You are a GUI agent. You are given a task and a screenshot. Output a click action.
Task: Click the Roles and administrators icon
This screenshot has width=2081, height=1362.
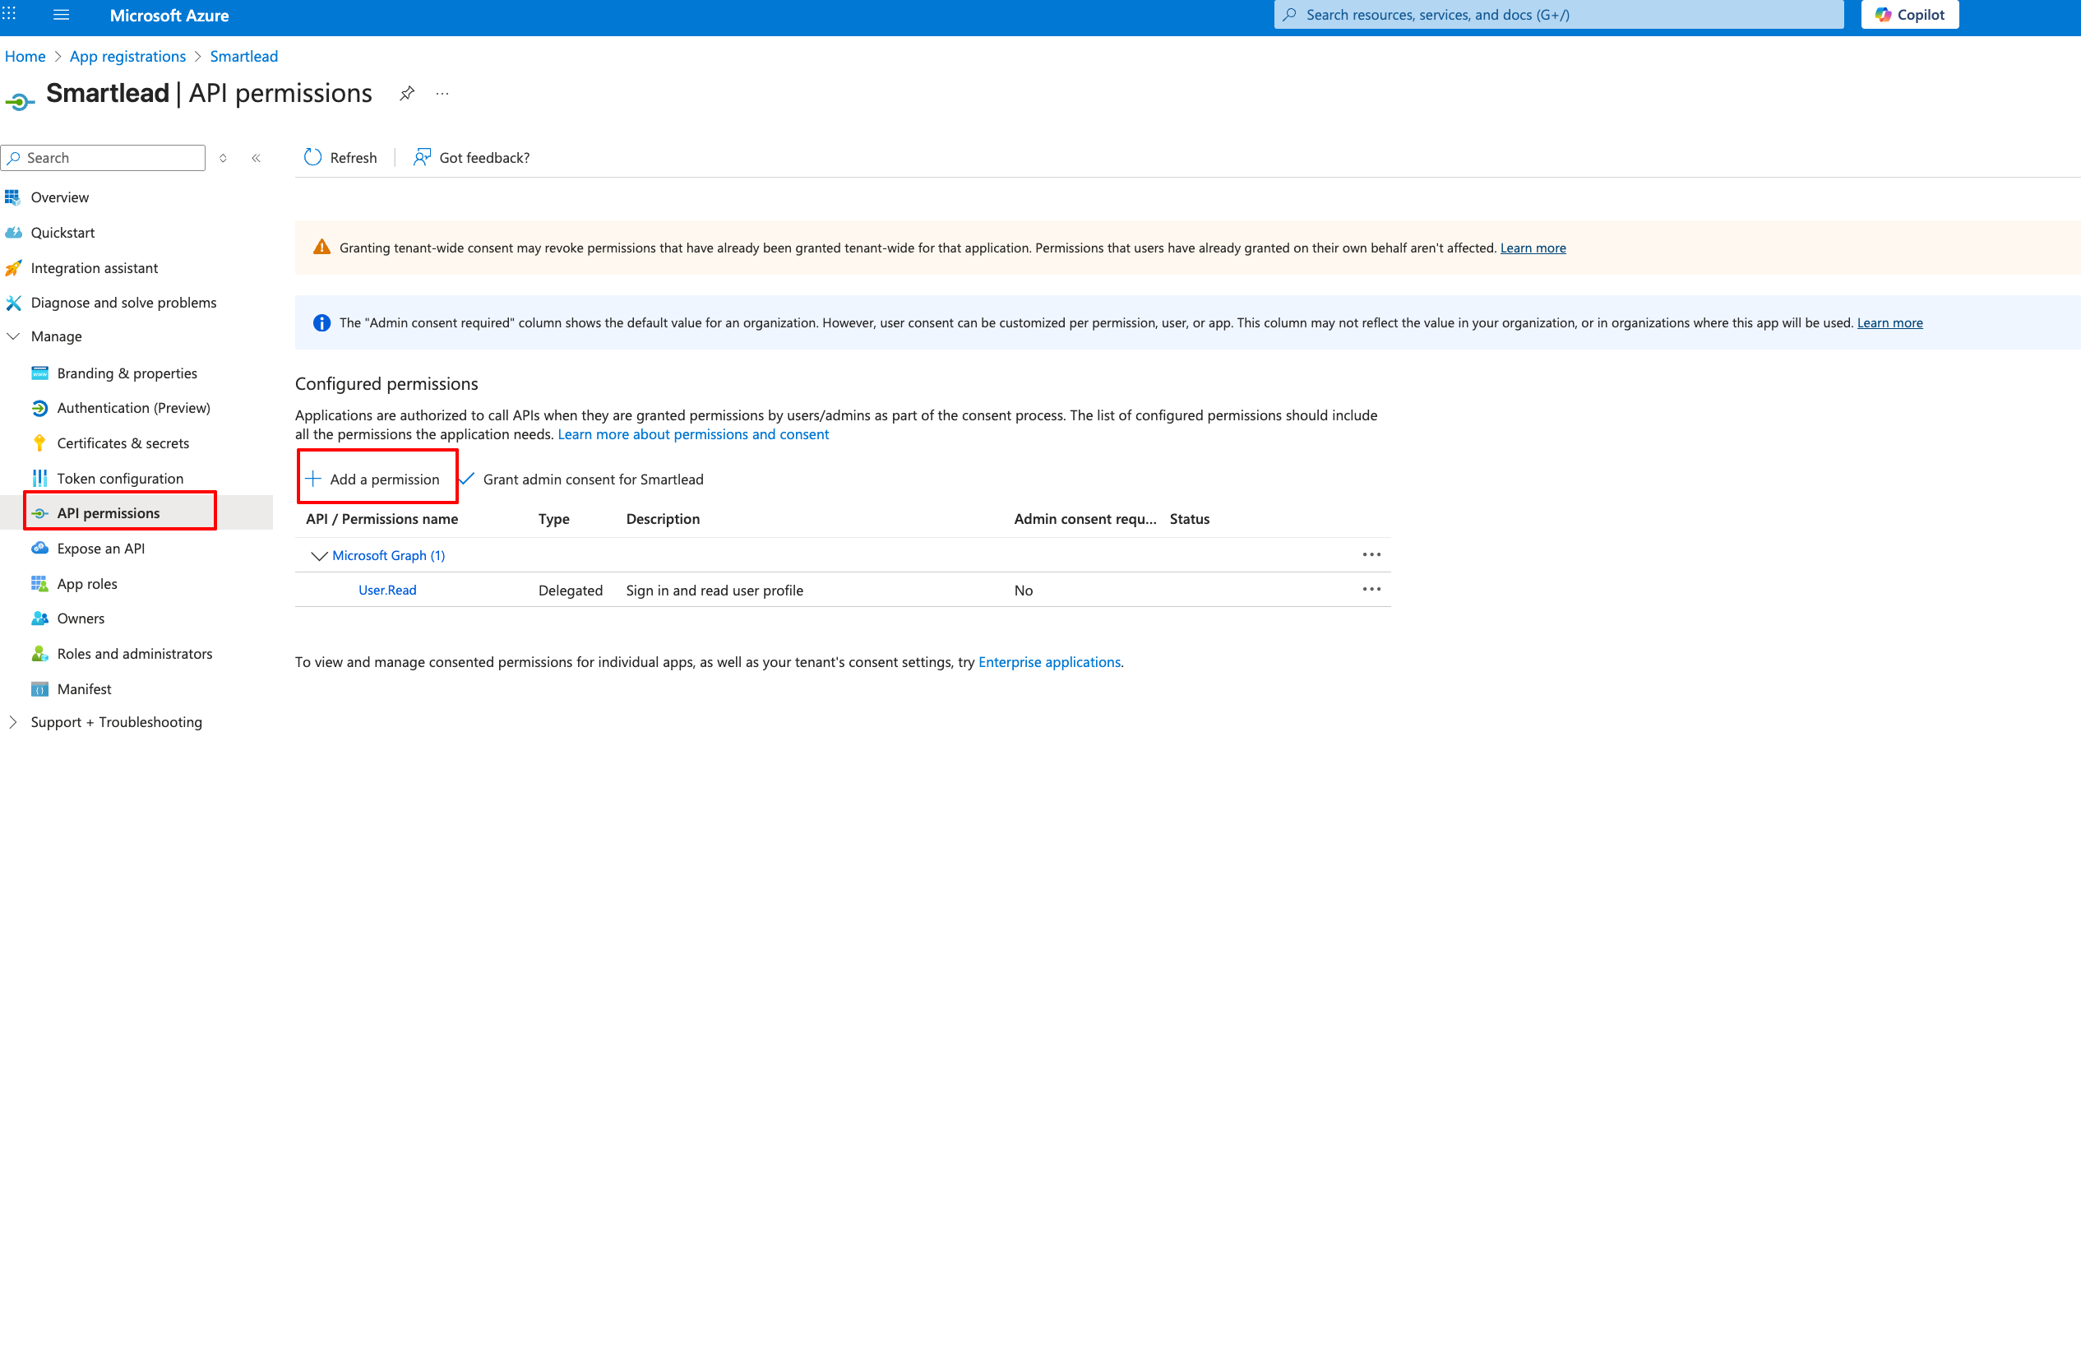39,653
